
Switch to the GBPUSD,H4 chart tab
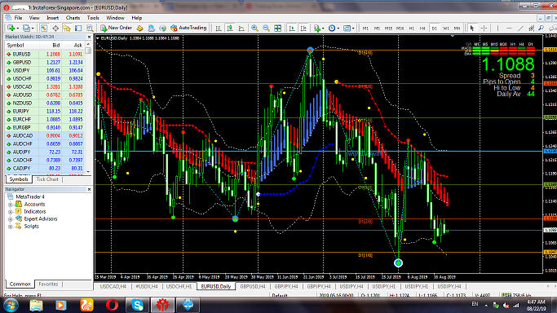[253, 286]
